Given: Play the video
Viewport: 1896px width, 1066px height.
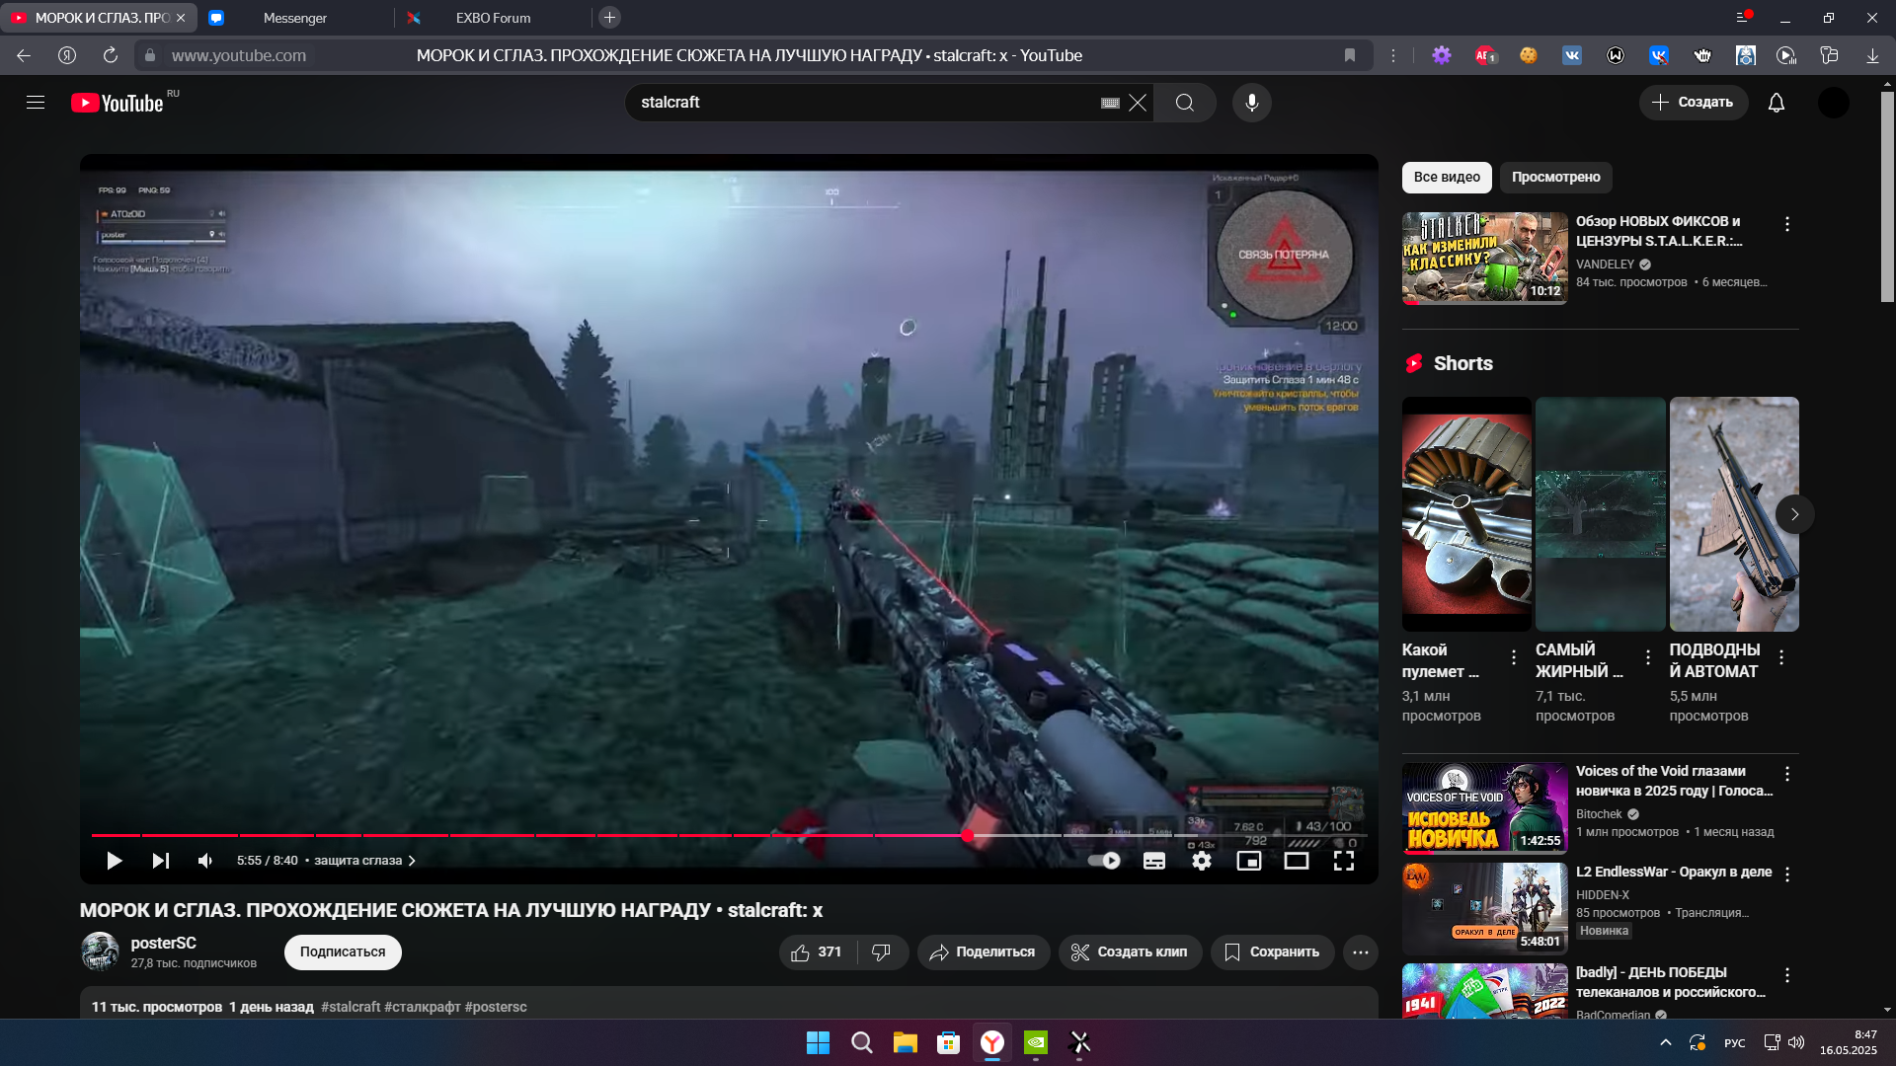Looking at the screenshot, I should [114, 861].
